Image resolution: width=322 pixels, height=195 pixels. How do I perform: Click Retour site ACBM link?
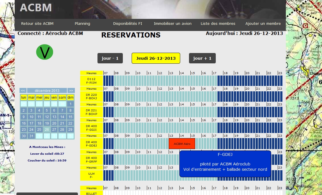pyautogui.click(x=37, y=24)
